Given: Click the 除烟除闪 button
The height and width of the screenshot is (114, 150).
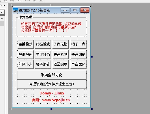Looking at the screenshot, I should tap(26, 55).
